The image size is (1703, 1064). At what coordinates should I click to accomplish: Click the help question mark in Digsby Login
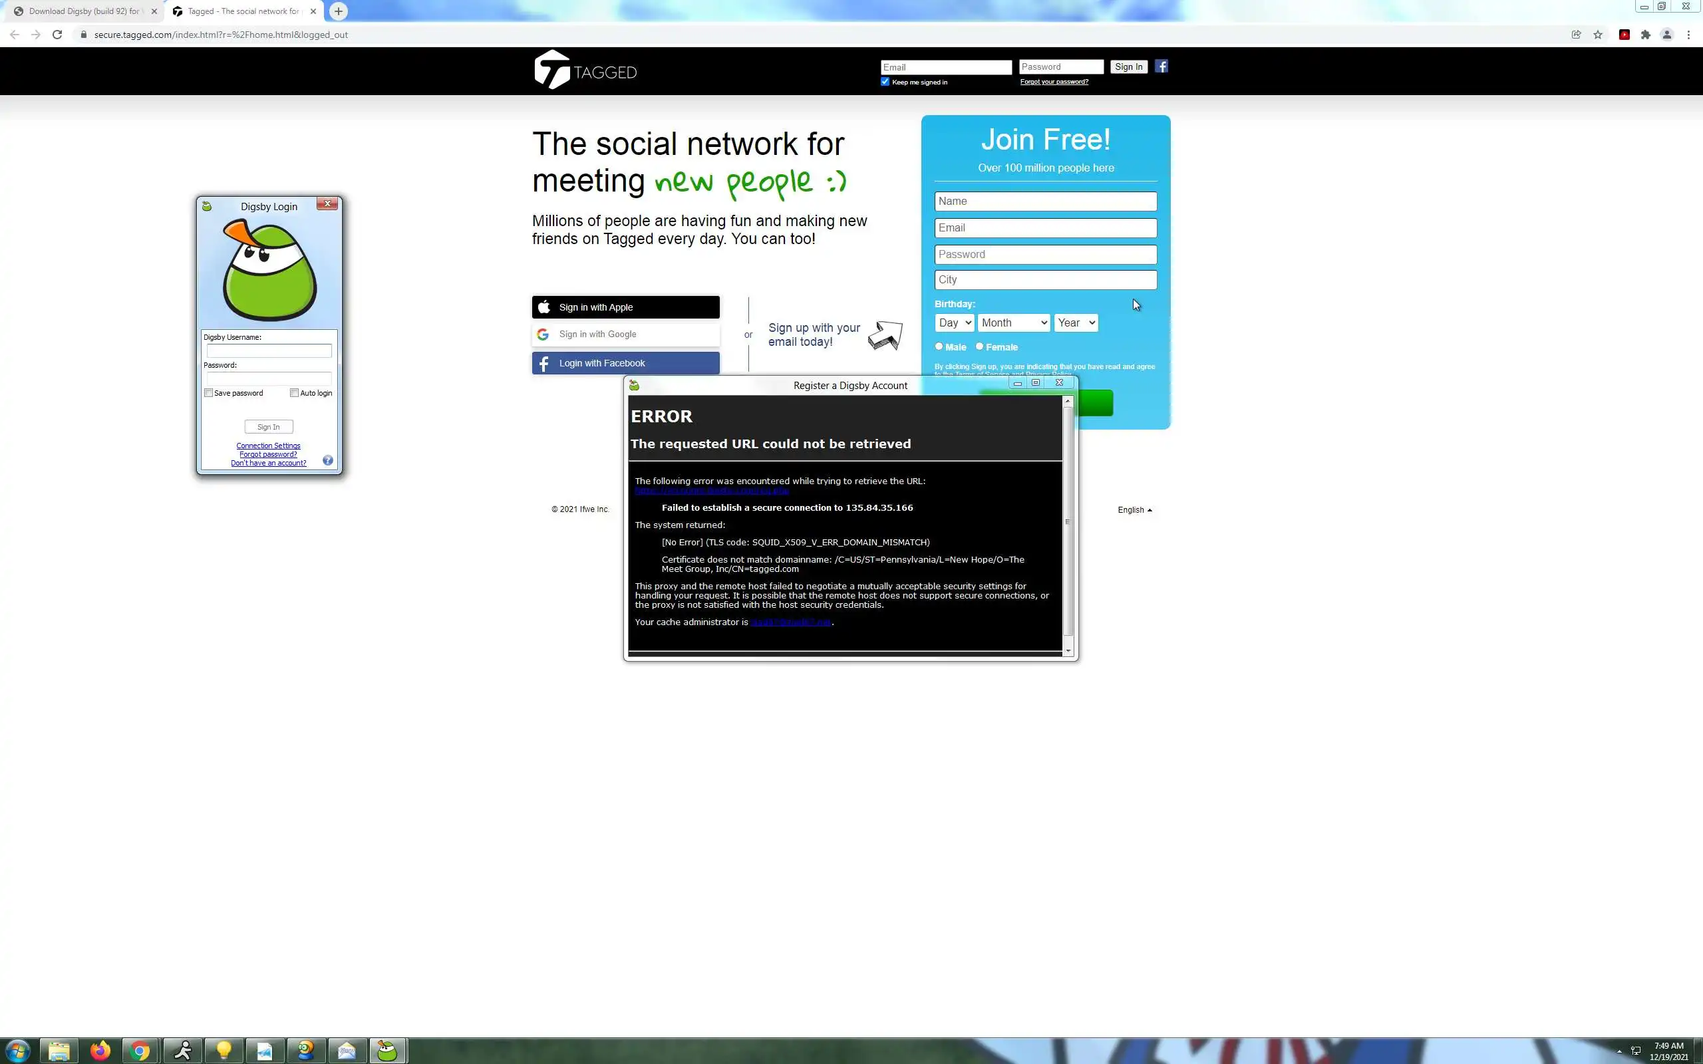(327, 460)
